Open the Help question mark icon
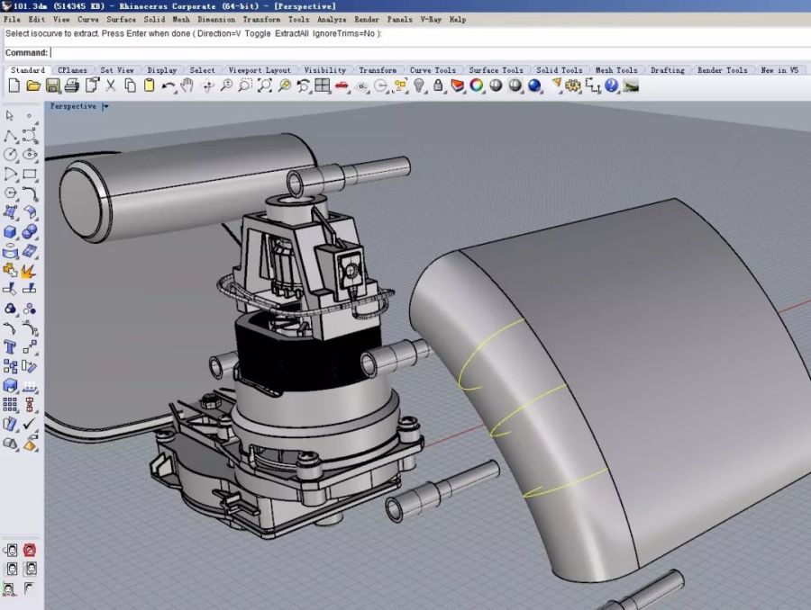Image resolution: width=811 pixels, height=610 pixels. click(x=612, y=85)
